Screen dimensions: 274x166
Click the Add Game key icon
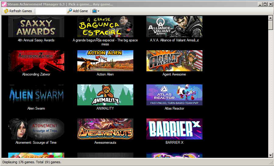70,11
